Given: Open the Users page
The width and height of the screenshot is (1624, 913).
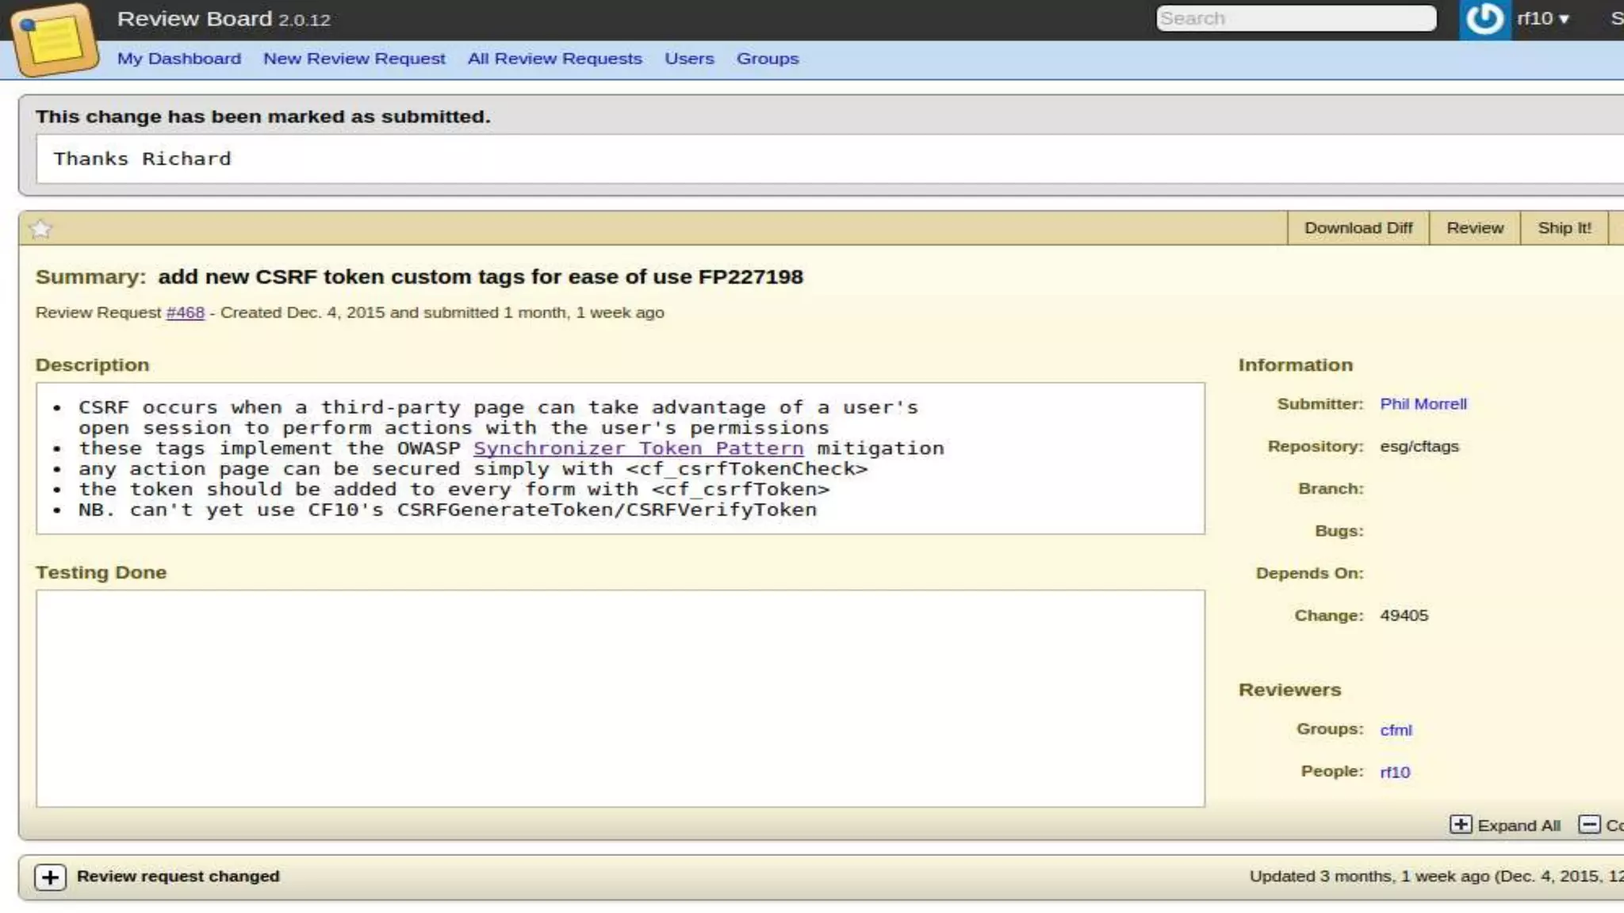Looking at the screenshot, I should pos(689,59).
